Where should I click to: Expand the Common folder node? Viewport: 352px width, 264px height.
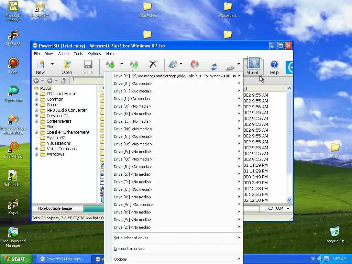36,99
